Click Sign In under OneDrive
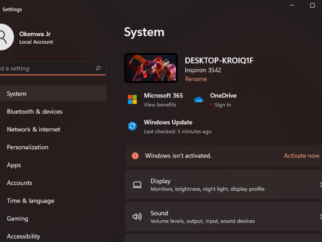322x242 pixels. [223, 105]
